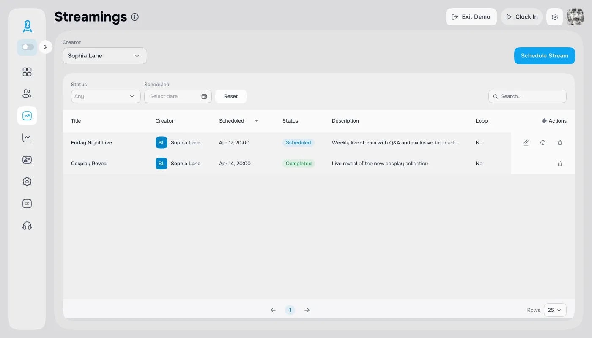The width and height of the screenshot is (592, 338).
Task: Go to next page arrow
Action: point(307,310)
